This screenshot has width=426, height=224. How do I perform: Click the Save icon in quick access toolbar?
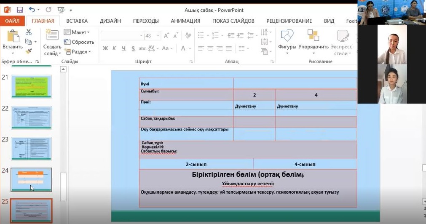[x=19, y=9]
